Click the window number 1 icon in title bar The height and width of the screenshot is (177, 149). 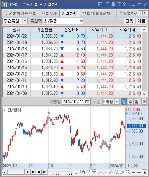click(x=4, y=5)
